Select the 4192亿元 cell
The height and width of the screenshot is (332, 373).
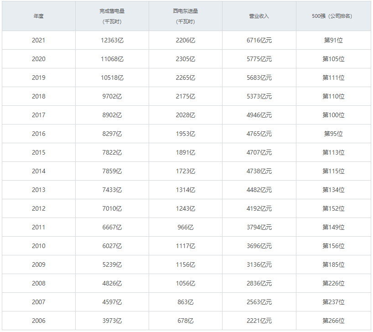click(x=259, y=208)
